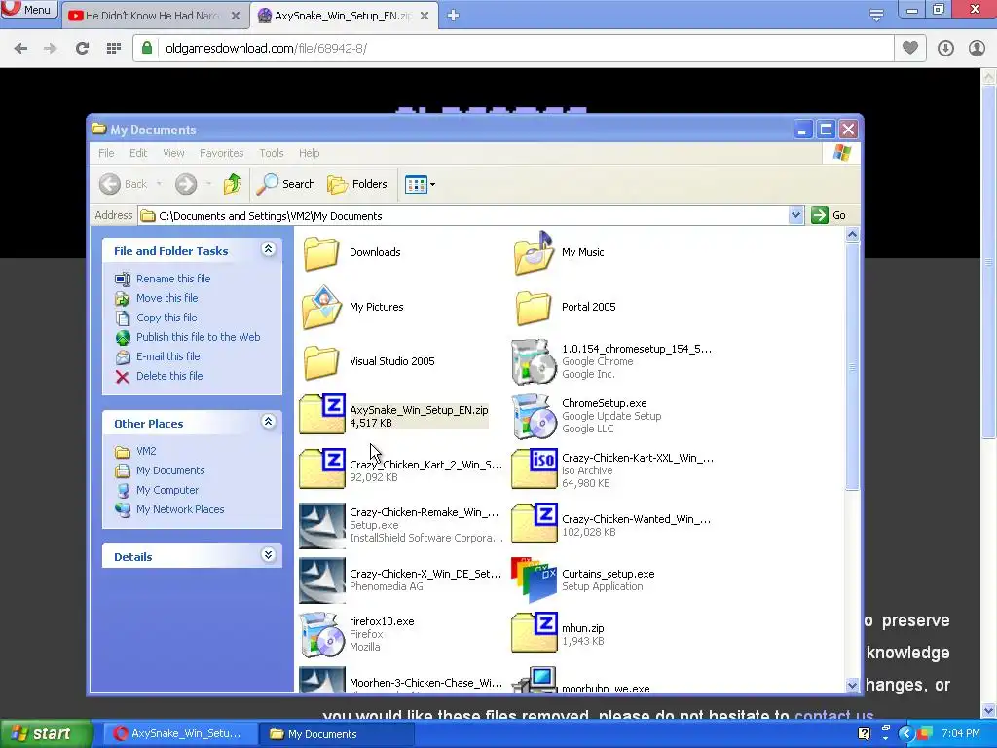Click the Back button in Explorer toolbar
Image resolution: width=997 pixels, height=748 pixels.
pyautogui.click(x=124, y=184)
